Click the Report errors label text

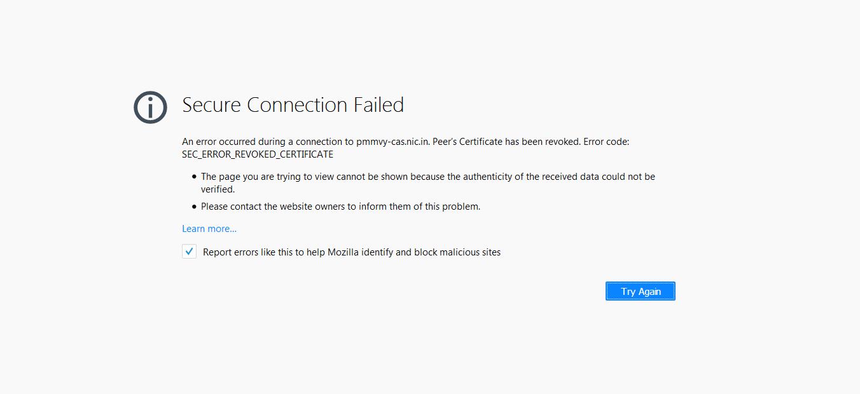click(x=351, y=252)
